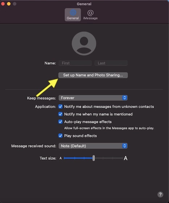Uncheck Play sound effects
Viewport: 169px width, 203px height.
pyautogui.click(x=60, y=136)
